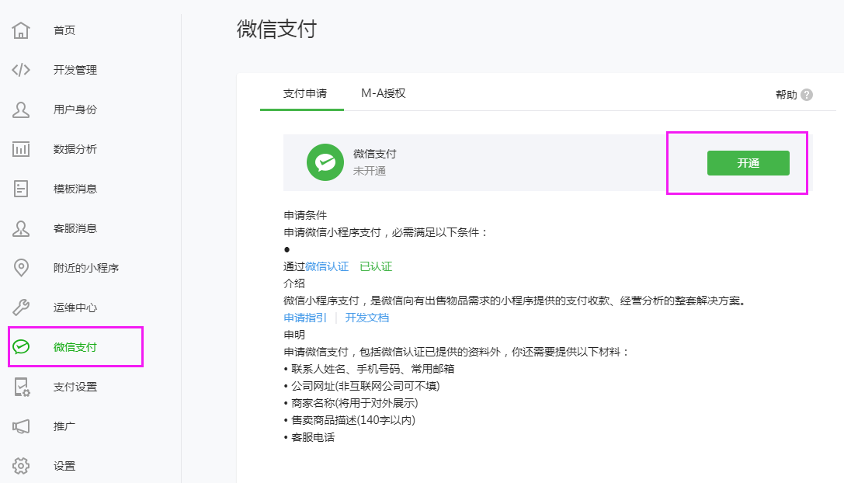Click the bar chart icon for 数据分析
Image resolution: width=844 pixels, height=483 pixels.
click(21, 149)
